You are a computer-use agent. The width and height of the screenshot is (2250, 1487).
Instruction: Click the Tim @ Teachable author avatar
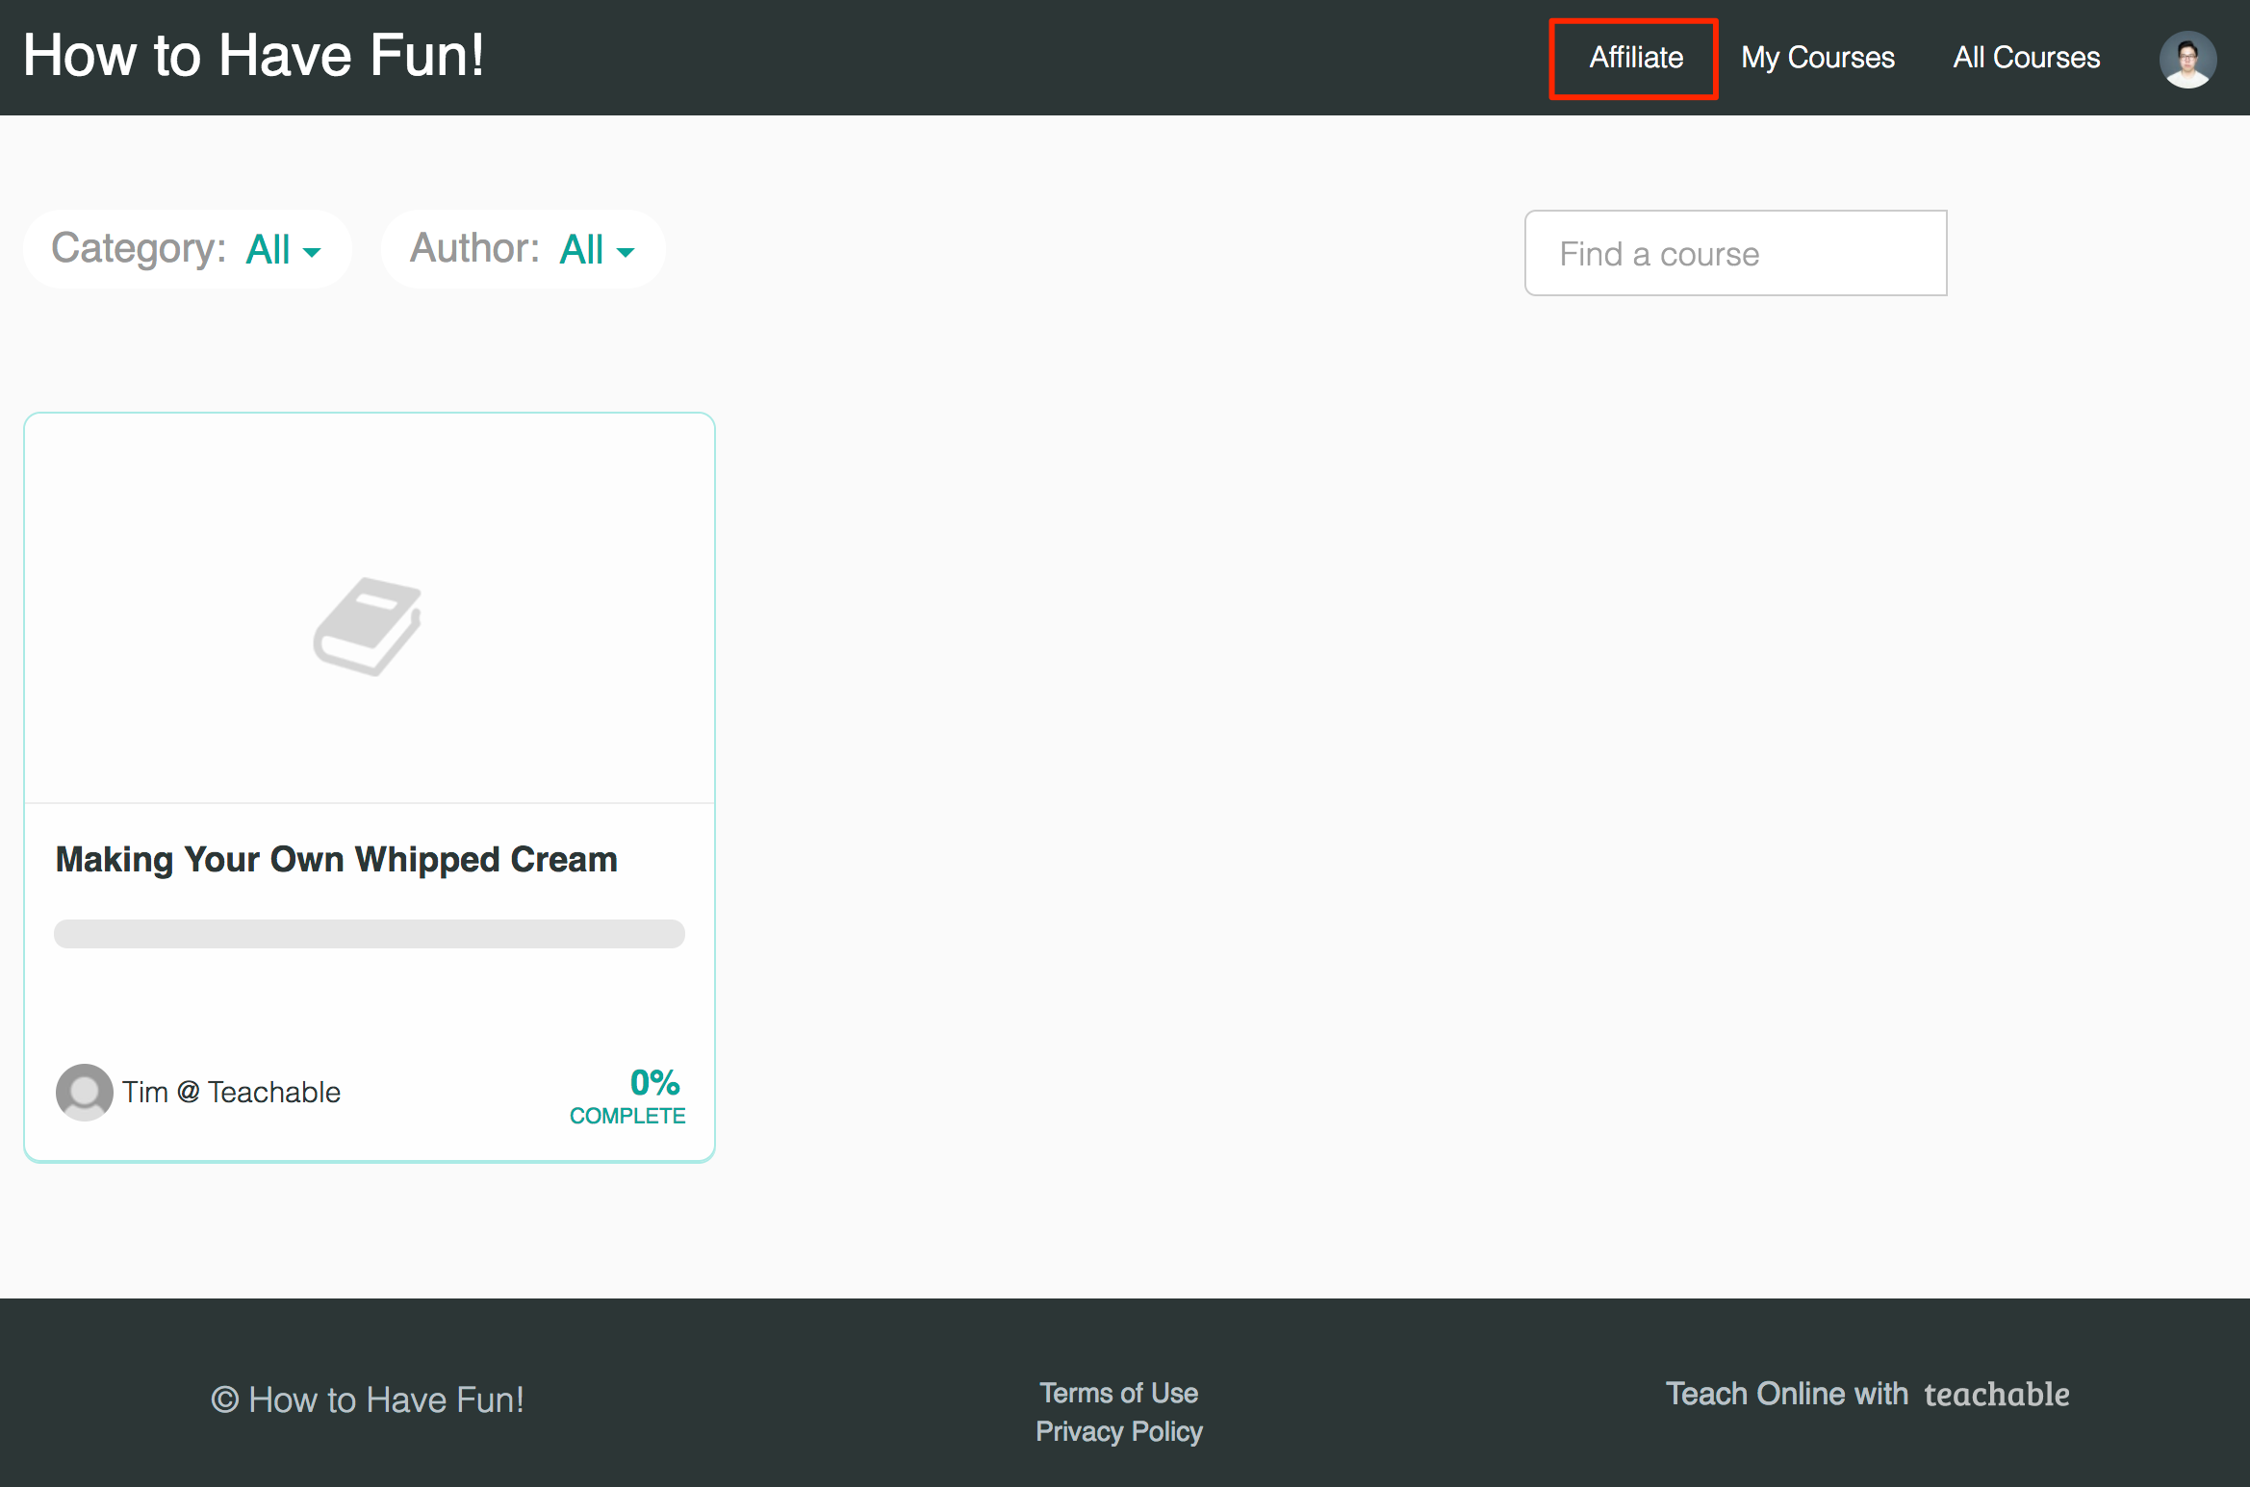point(85,1092)
